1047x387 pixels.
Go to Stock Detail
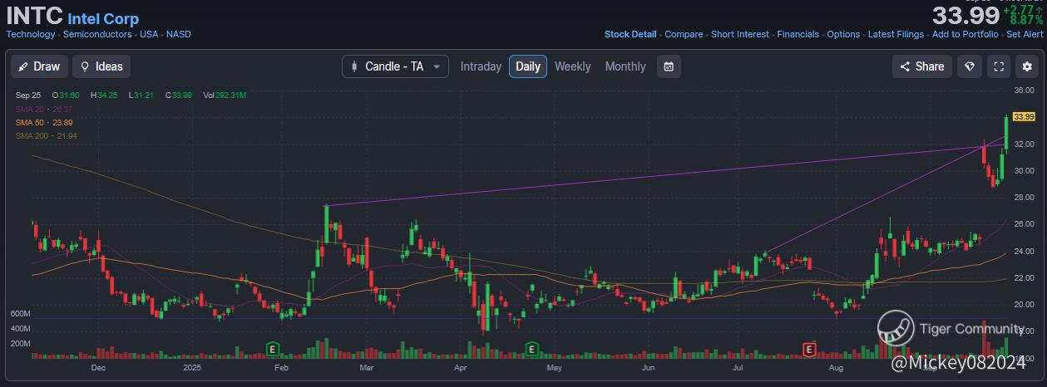coord(630,34)
